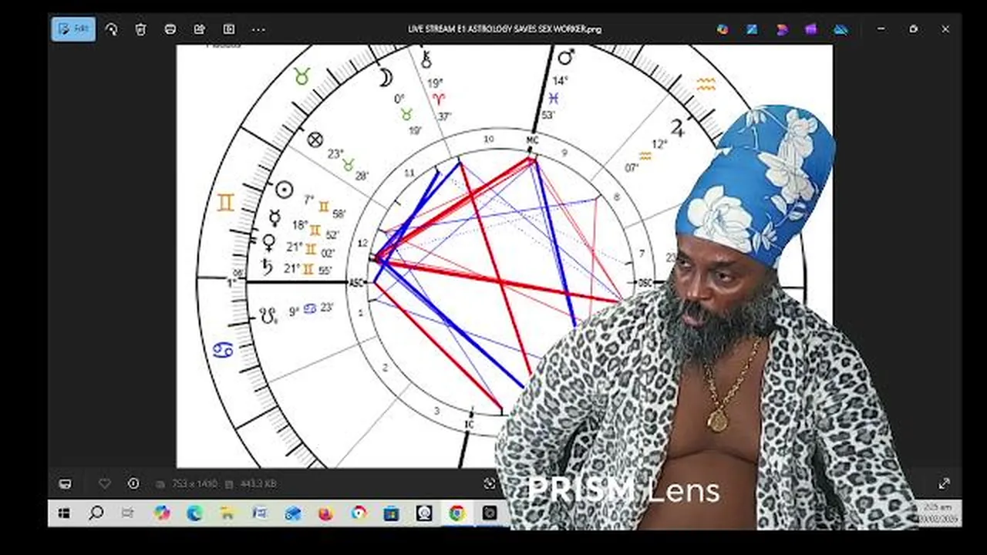Open the blue document app on taskbar
Image resolution: width=987 pixels, height=555 pixels.
[260, 513]
